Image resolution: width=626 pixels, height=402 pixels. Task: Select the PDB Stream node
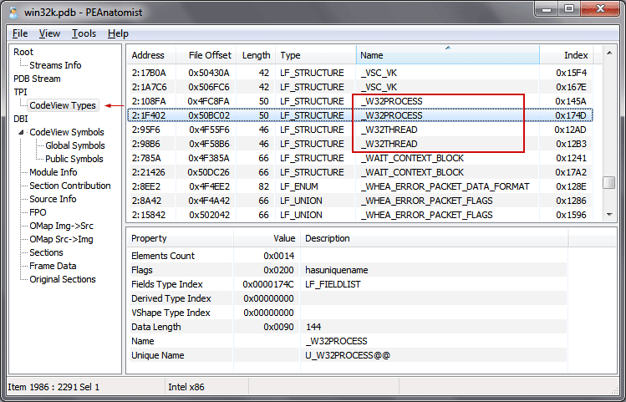(x=37, y=79)
